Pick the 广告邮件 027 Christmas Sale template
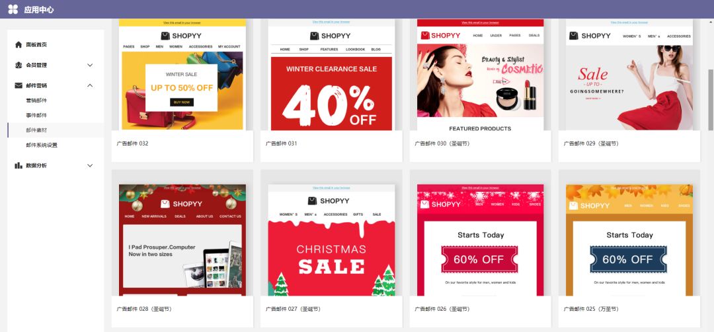The width and height of the screenshot is (714, 332). (x=331, y=248)
